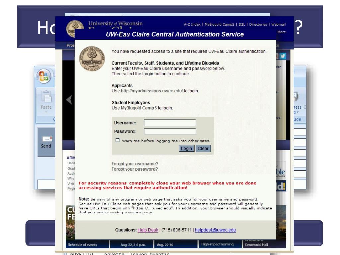The width and height of the screenshot is (340, 255).
Task: Check 'Warn me before logging me into other sites'
Action: [x=118, y=140]
